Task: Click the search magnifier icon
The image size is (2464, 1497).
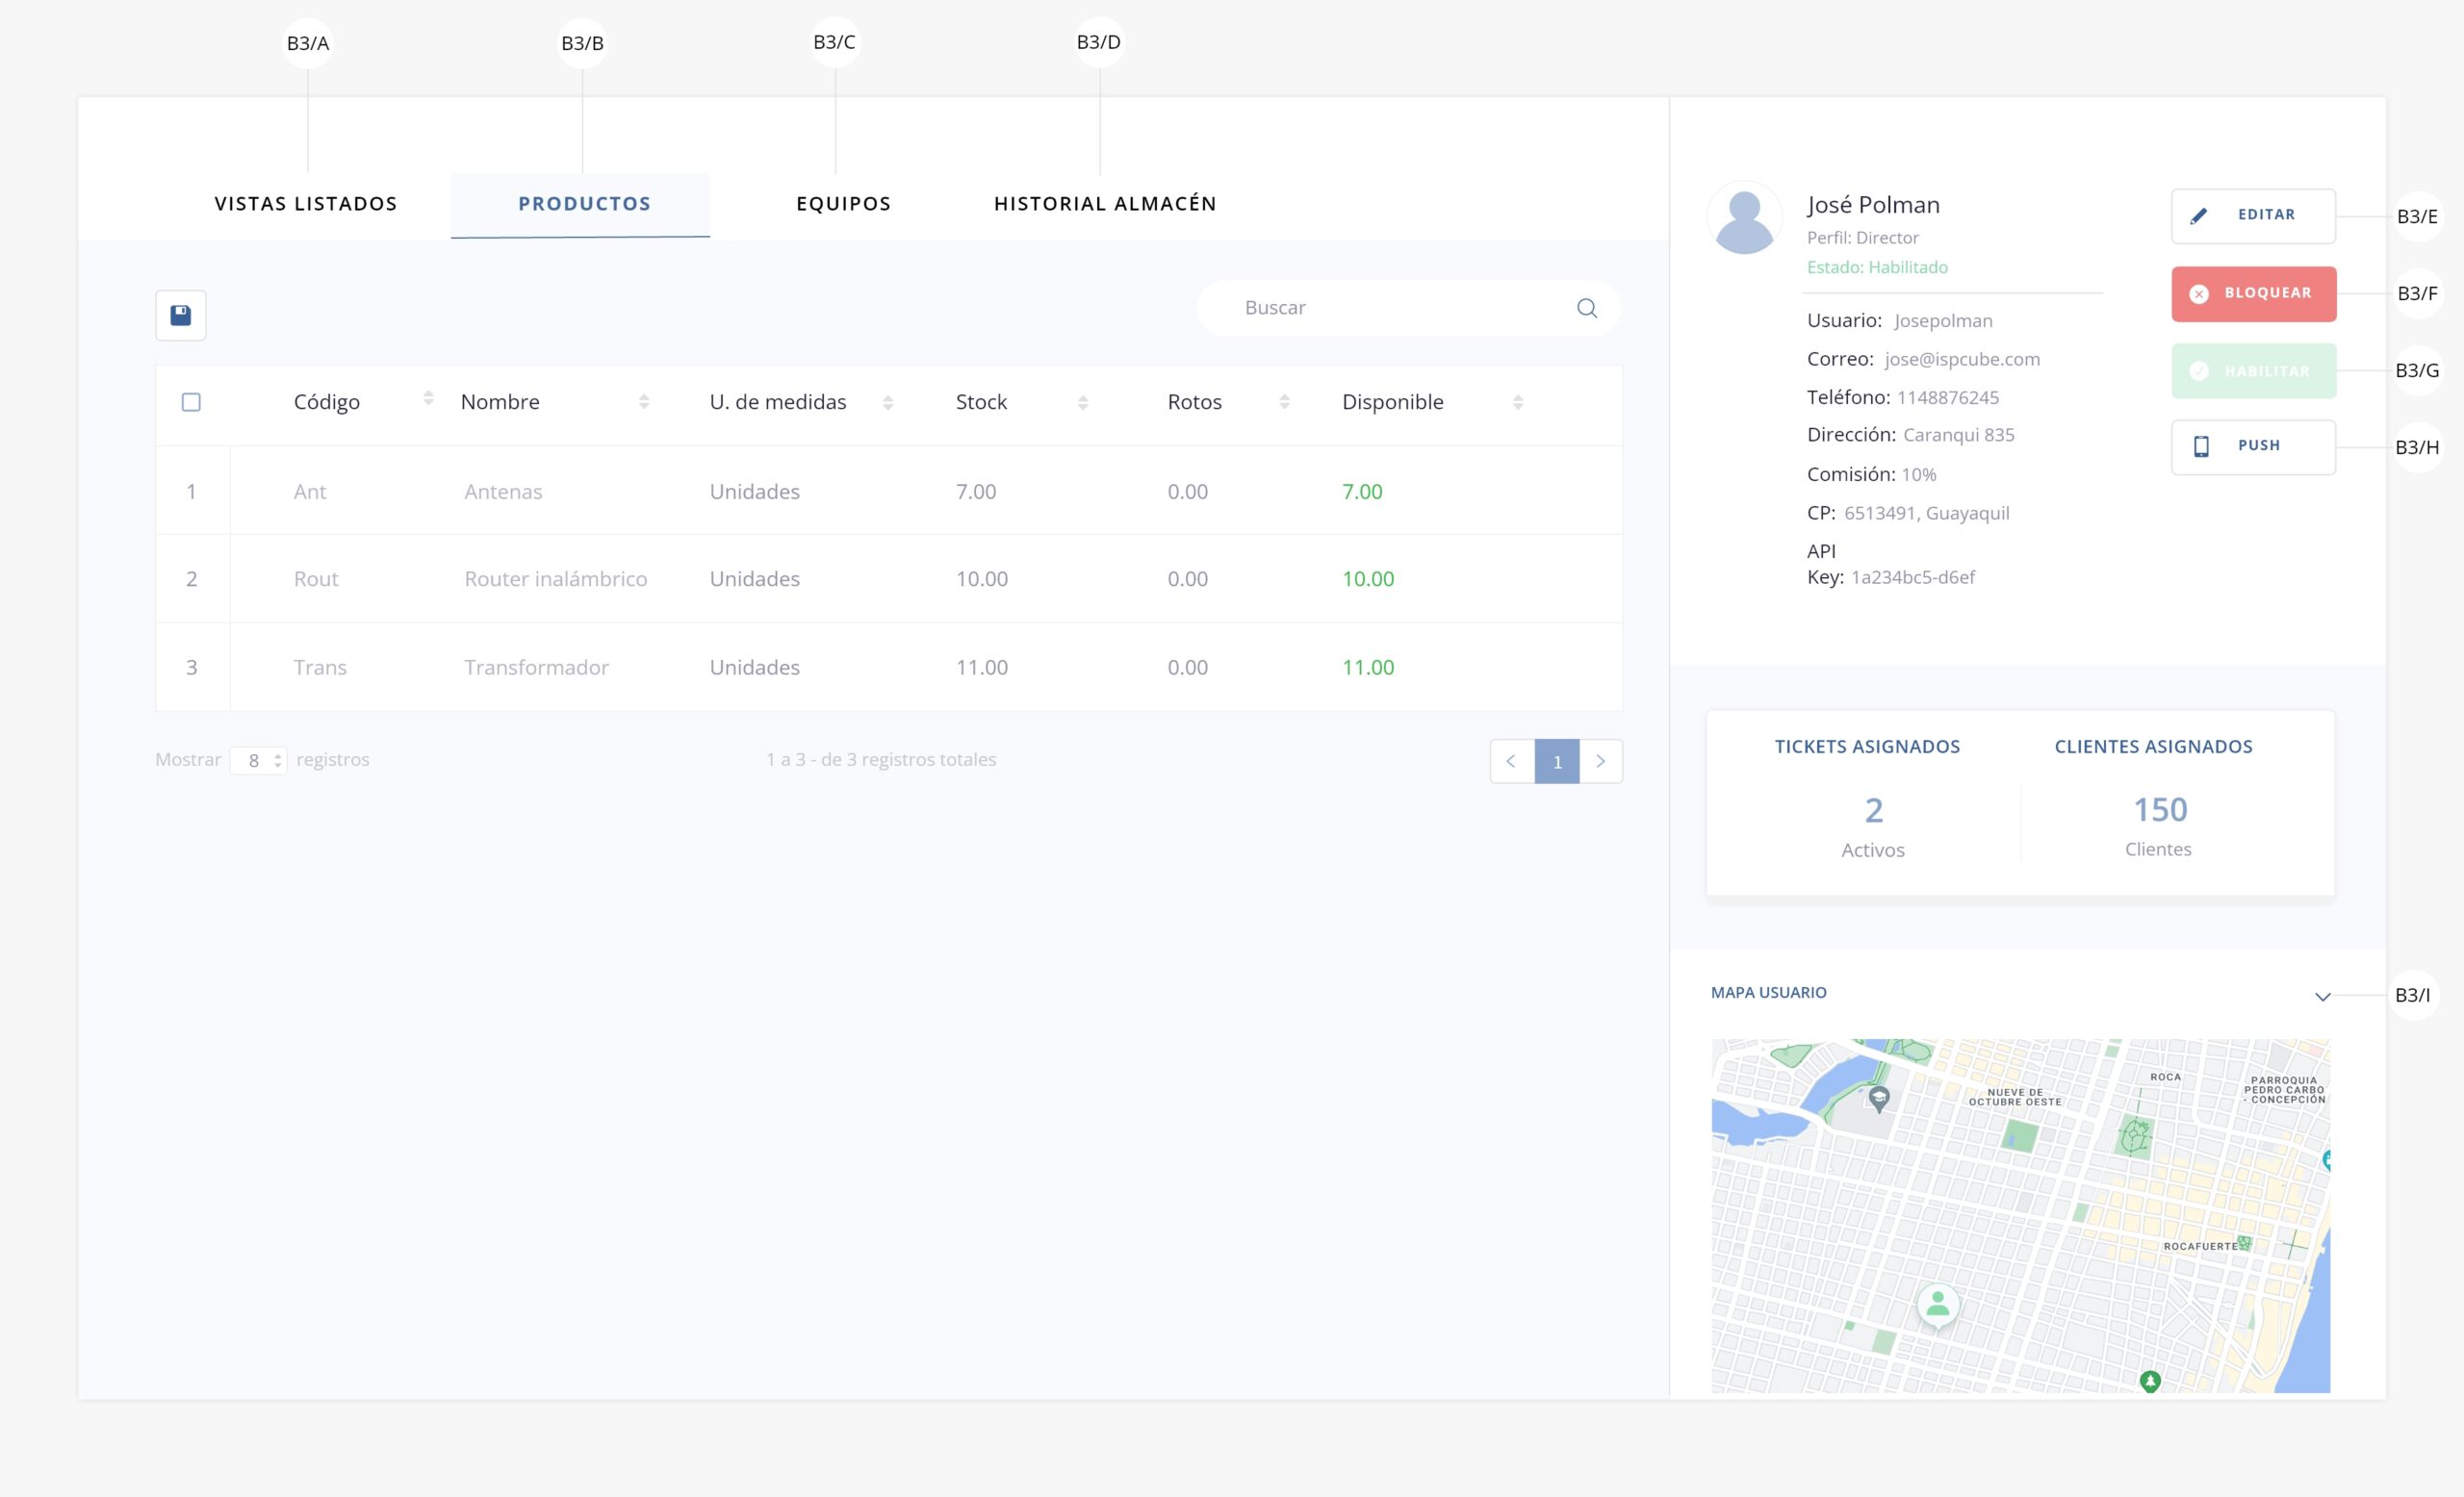Action: point(1586,308)
